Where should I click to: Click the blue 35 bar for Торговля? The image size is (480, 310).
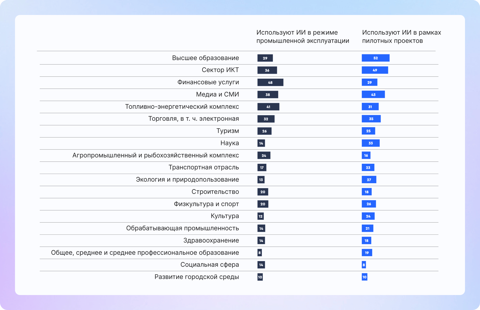(371, 119)
